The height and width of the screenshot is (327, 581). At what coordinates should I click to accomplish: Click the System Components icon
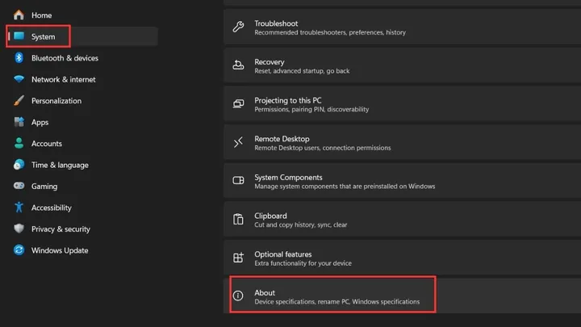click(238, 181)
